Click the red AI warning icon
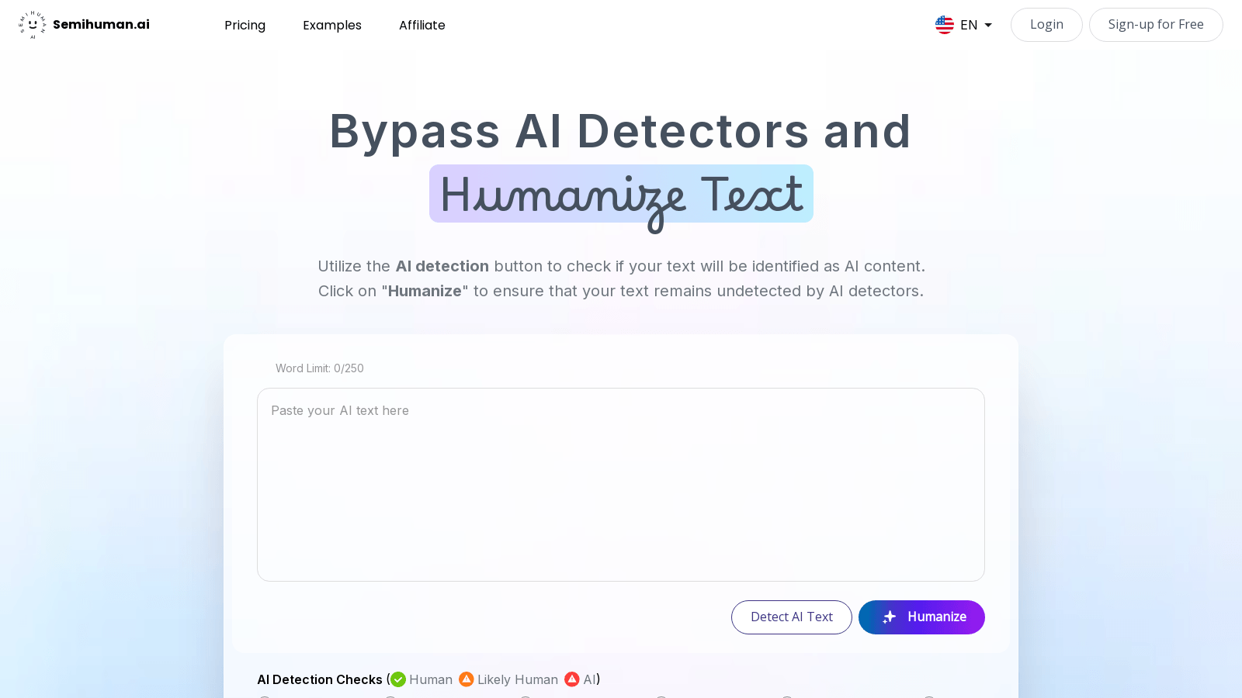Viewport: 1242px width, 698px height. tap(572, 679)
